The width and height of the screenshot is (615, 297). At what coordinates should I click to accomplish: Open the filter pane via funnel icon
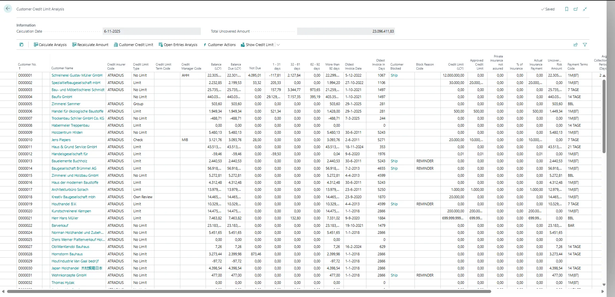585,45
